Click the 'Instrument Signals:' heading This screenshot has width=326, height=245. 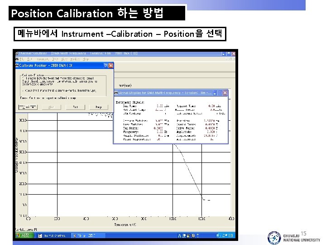point(130,102)
